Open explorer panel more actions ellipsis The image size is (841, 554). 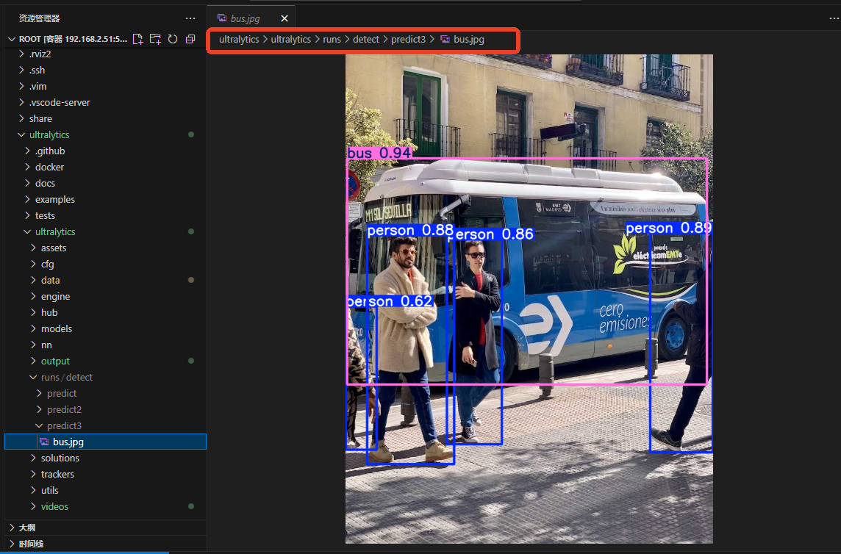[190, 18]
